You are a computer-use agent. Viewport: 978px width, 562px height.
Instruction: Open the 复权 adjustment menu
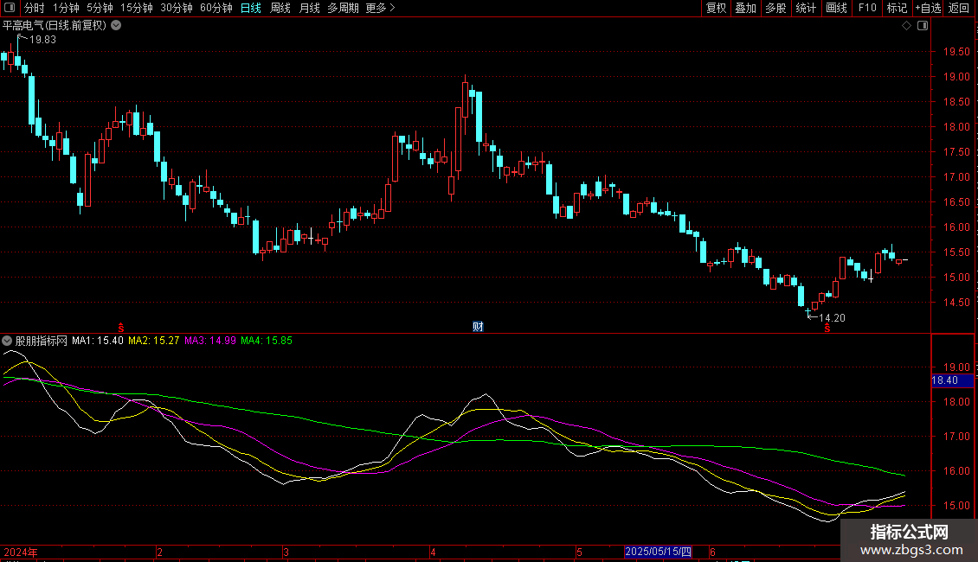coord(716,8)
